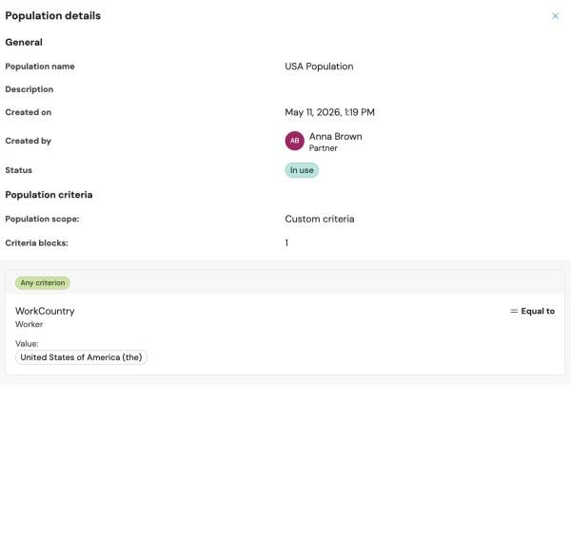Select United States of America (the) value chip

pyautogui.click(x=81, y=357)
